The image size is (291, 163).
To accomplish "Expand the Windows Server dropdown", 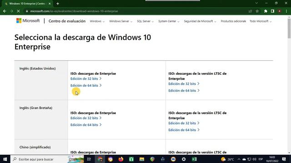I will (121, 21).
